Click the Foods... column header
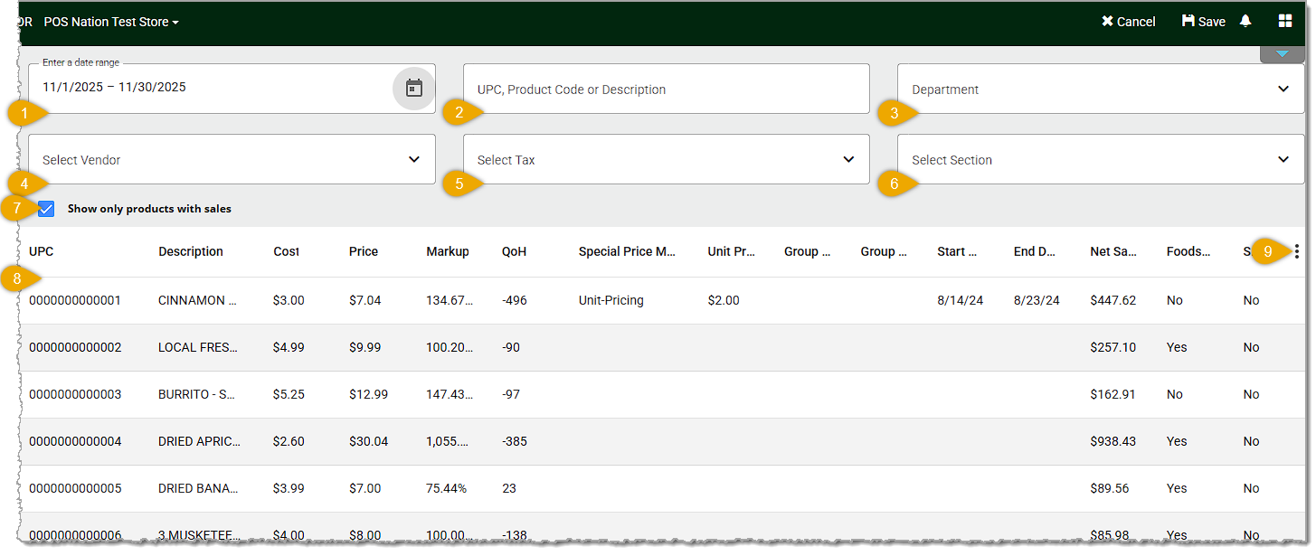 point(1188,251)
